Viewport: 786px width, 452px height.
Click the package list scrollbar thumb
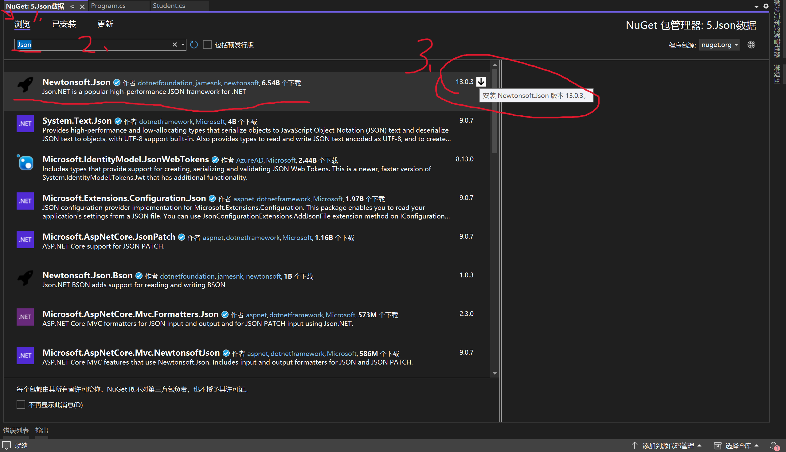[x=495, y=111]
